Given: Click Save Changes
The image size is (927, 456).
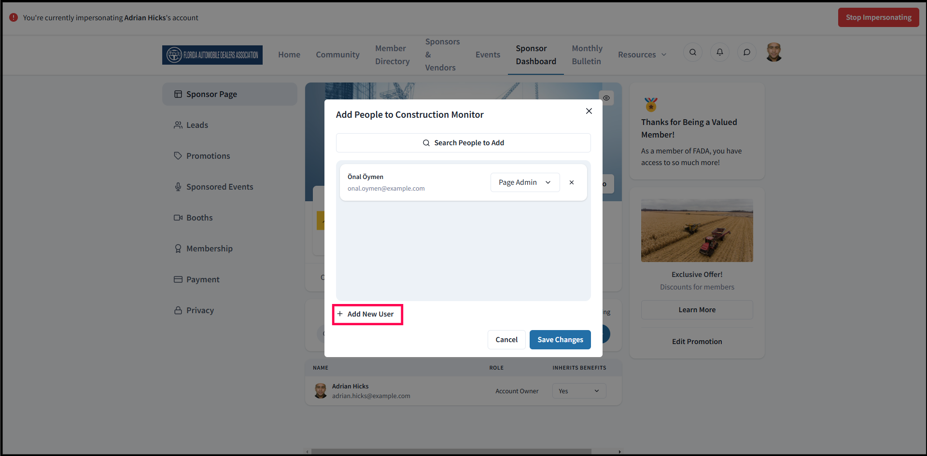Looking at the screenshot, I should pyautogui.click(x=560, y=340).
